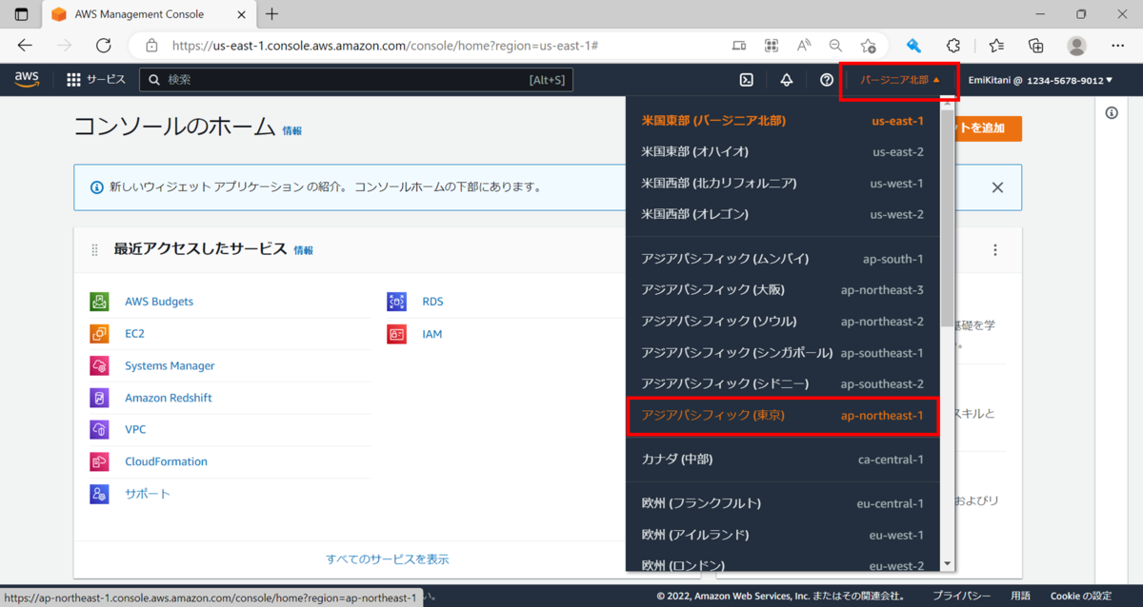Select region アジアパシフィック (ムンバイ)
This screenshot has height=607, width=1143.
[783, 259]
